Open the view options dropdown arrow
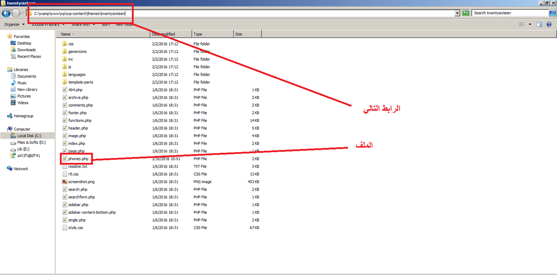Image resolution: width=557 pixels, height=275 pixels. (530, 24)
